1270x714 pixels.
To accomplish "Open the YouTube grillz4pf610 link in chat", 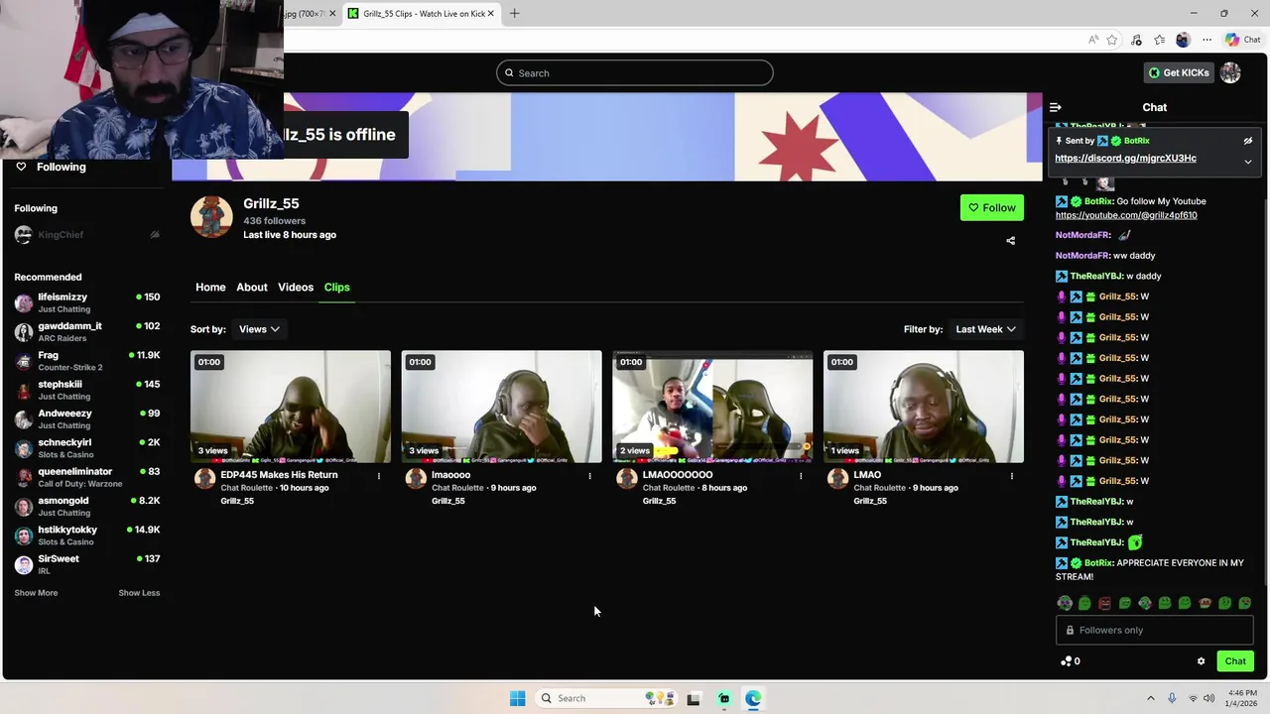I will [1126, 215].
